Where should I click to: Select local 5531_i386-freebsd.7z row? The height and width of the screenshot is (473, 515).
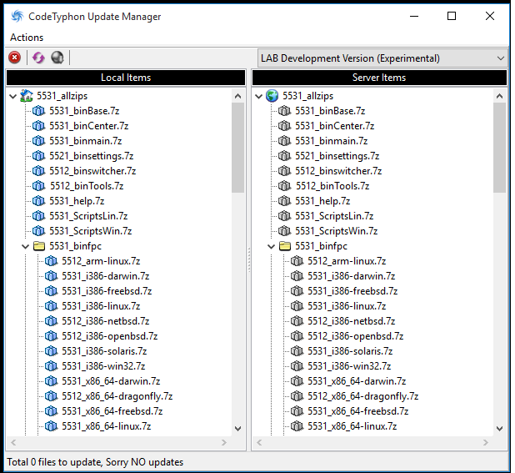[x=107, y=291]
